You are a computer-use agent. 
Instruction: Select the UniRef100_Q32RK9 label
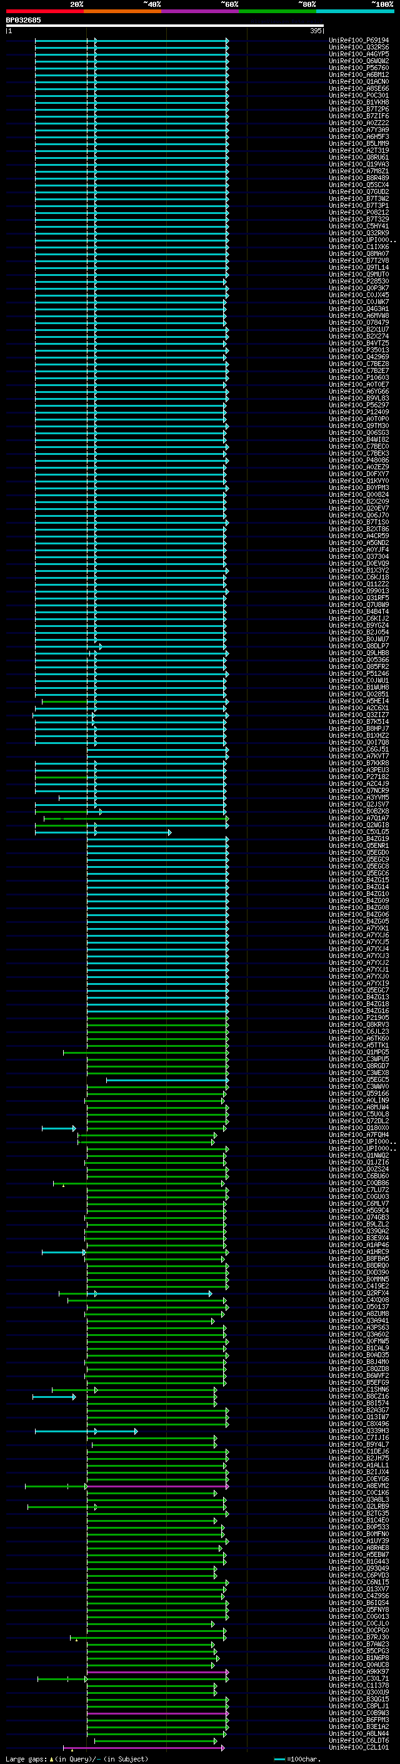coord(359,233)
